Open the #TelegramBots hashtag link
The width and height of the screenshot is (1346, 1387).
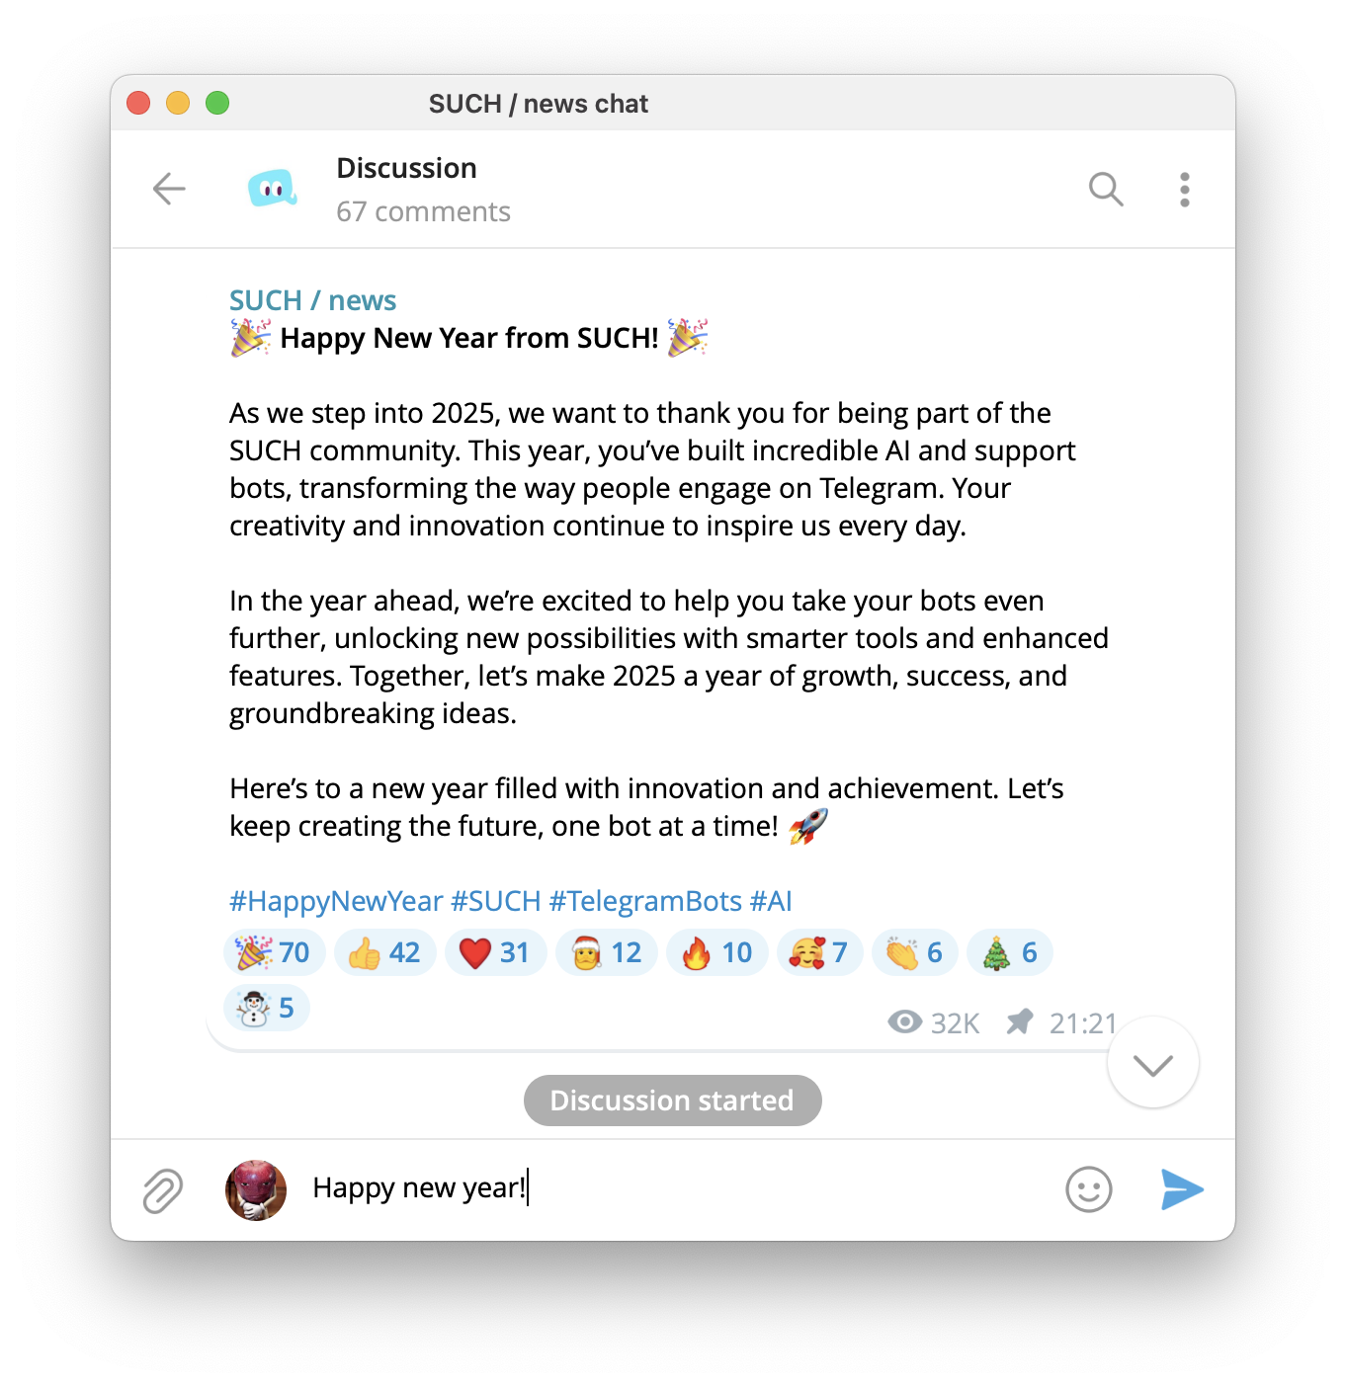click(x=645, y=901)
